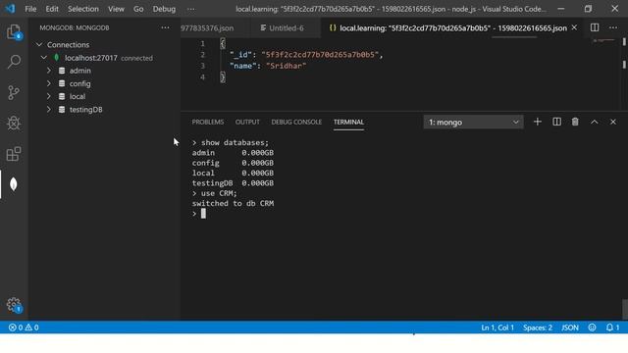Click the VS Code logo icon
This screenshot has height=353, width=628.
coord(10,9)
